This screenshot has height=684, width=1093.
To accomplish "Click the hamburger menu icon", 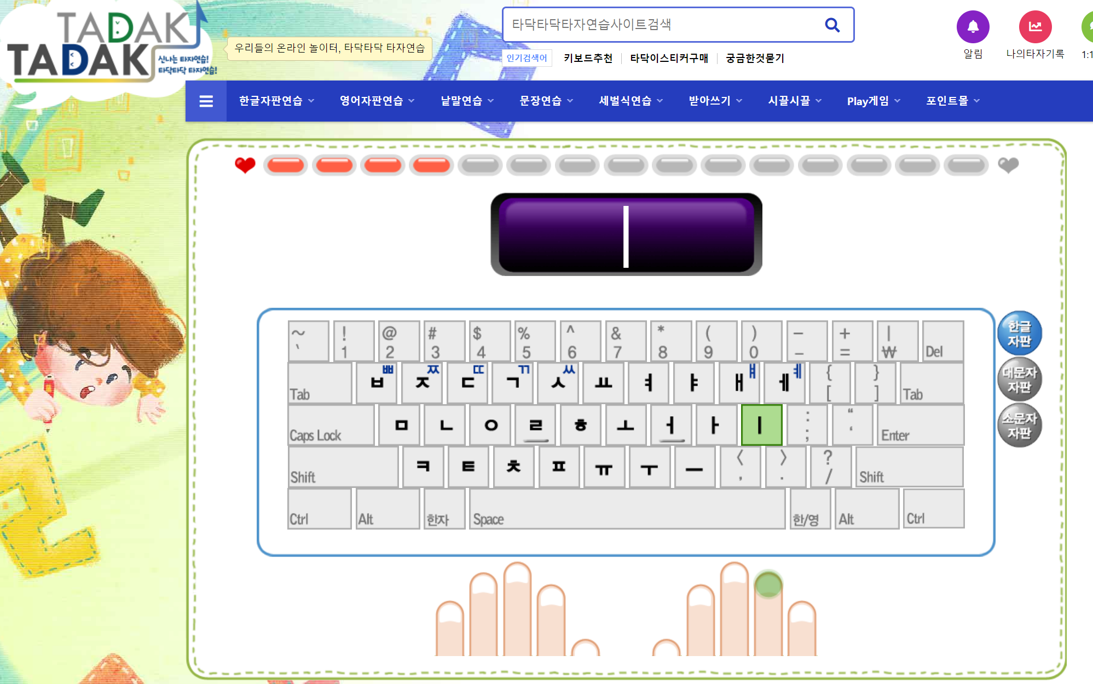I will [206, 101].
